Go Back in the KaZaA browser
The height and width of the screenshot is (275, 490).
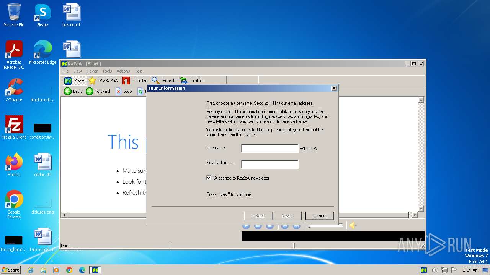(x=73, y=91)
